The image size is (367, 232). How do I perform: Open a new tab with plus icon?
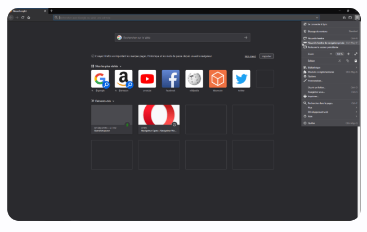[x=51, y=11]
